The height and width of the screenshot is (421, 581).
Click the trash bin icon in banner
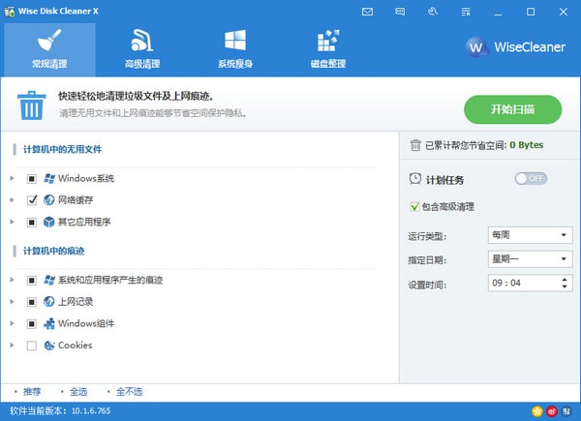click(x=33, y=106)
